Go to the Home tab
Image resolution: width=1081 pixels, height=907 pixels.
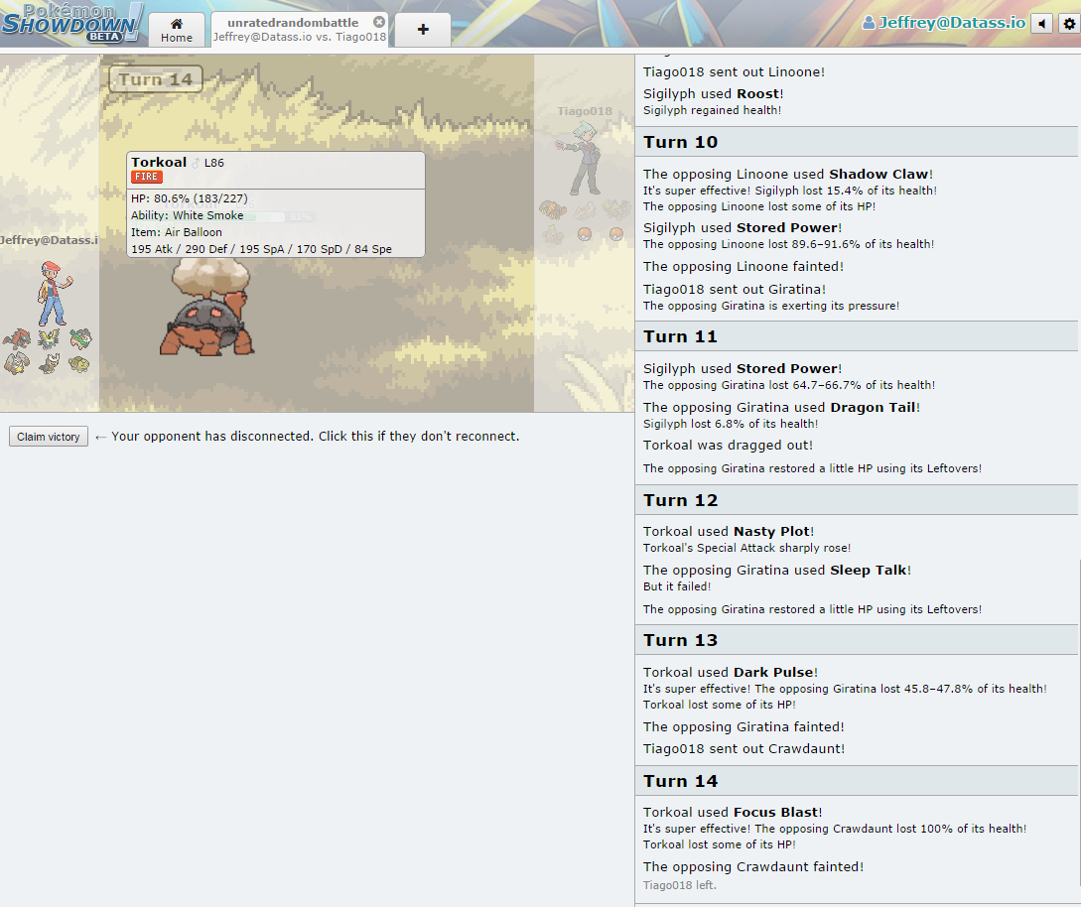point(177,31)
